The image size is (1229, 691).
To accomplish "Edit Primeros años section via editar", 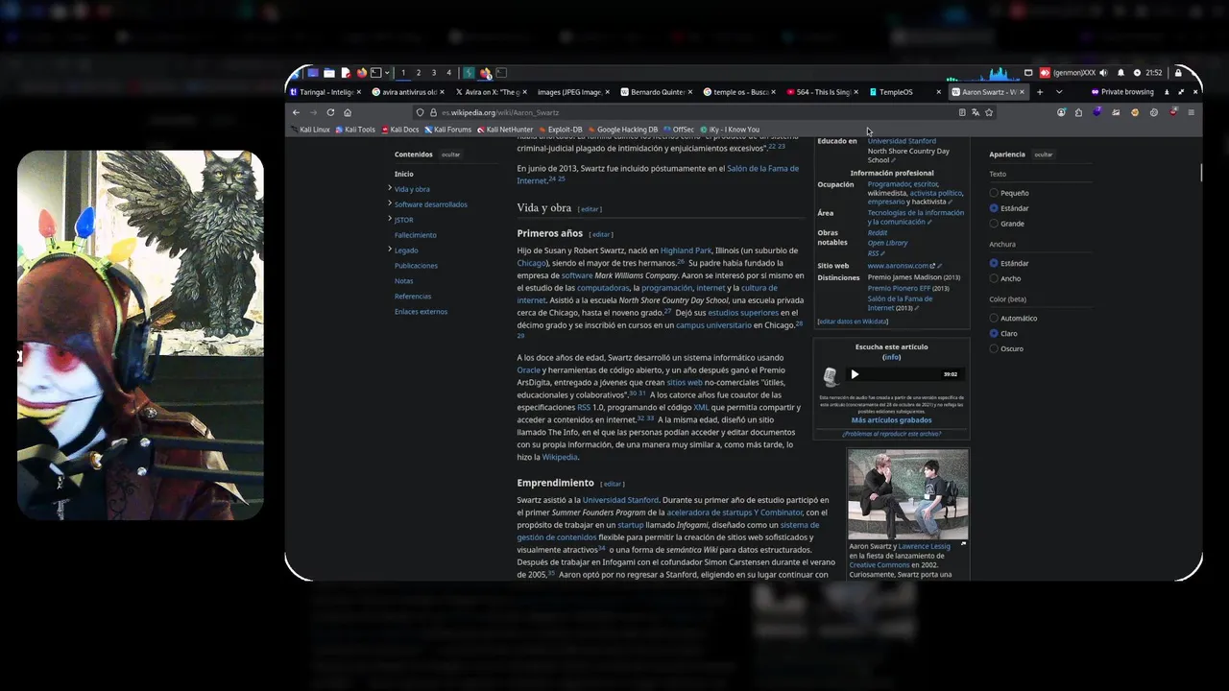I will (x=601, y=234).
